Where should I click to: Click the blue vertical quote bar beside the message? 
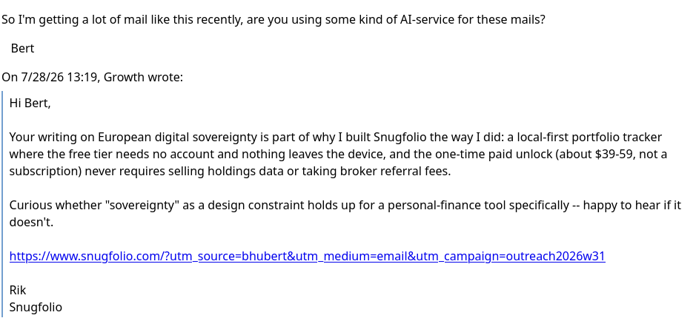(x=2, y=205)
